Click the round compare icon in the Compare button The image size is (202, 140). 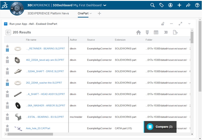tap(150, 127)
